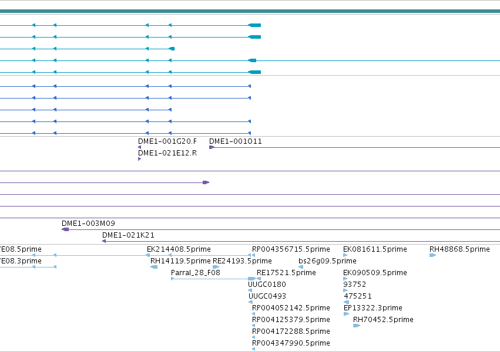Click the RP004347990.5prime EST label

click(x=291, y=343)
